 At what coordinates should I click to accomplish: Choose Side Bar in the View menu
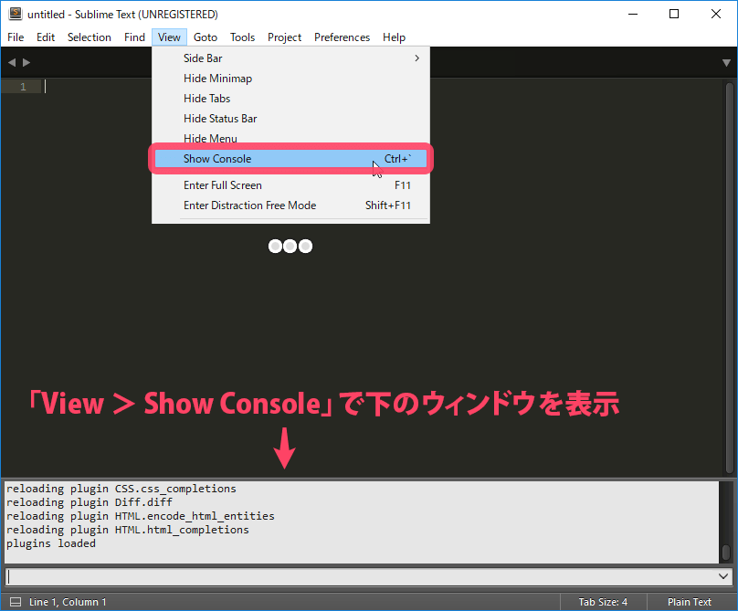[290, 58]
